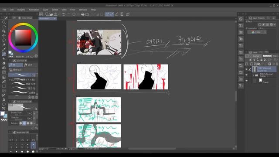Viewport: 279px width, 157px height.
Task: Click the New canvas toolbar icon
Action: click(47, 14)
